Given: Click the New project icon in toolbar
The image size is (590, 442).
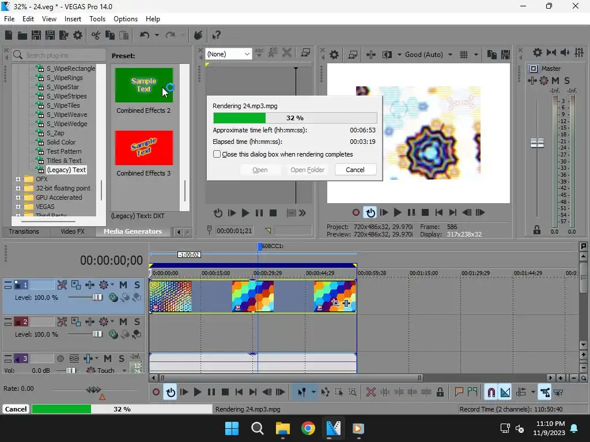Looking at the screenshot, I should 8,35.
